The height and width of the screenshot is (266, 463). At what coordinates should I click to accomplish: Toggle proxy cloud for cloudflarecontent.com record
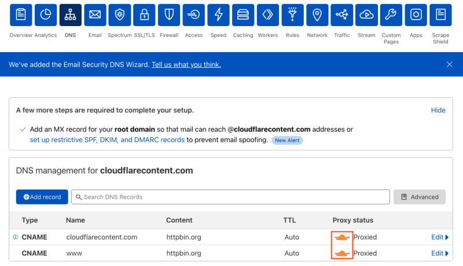(342, 237)
